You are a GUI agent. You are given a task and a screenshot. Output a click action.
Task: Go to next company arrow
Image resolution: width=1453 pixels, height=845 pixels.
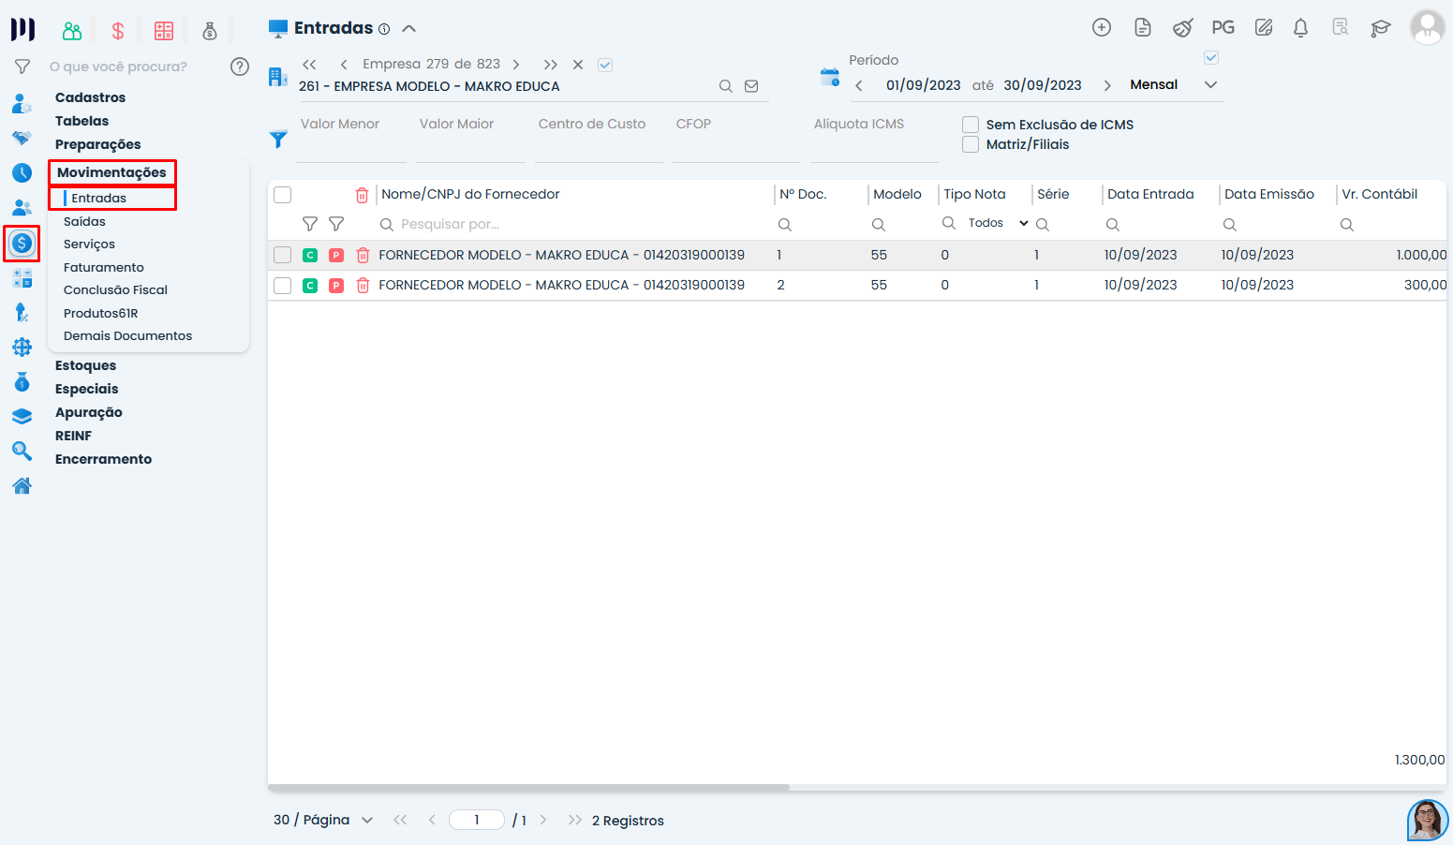[x=516, y=65]
